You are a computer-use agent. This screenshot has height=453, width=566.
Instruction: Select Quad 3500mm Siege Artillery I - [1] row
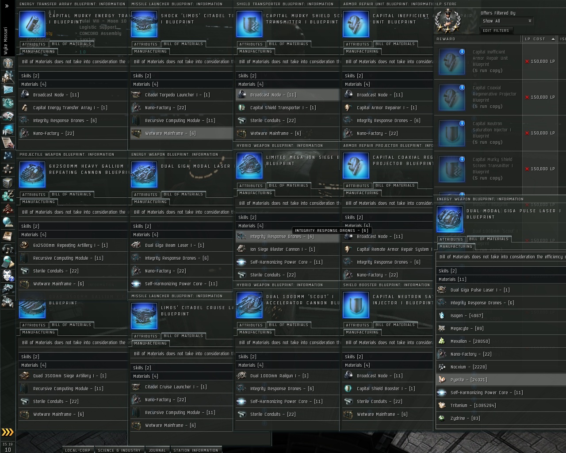[73, 376]
